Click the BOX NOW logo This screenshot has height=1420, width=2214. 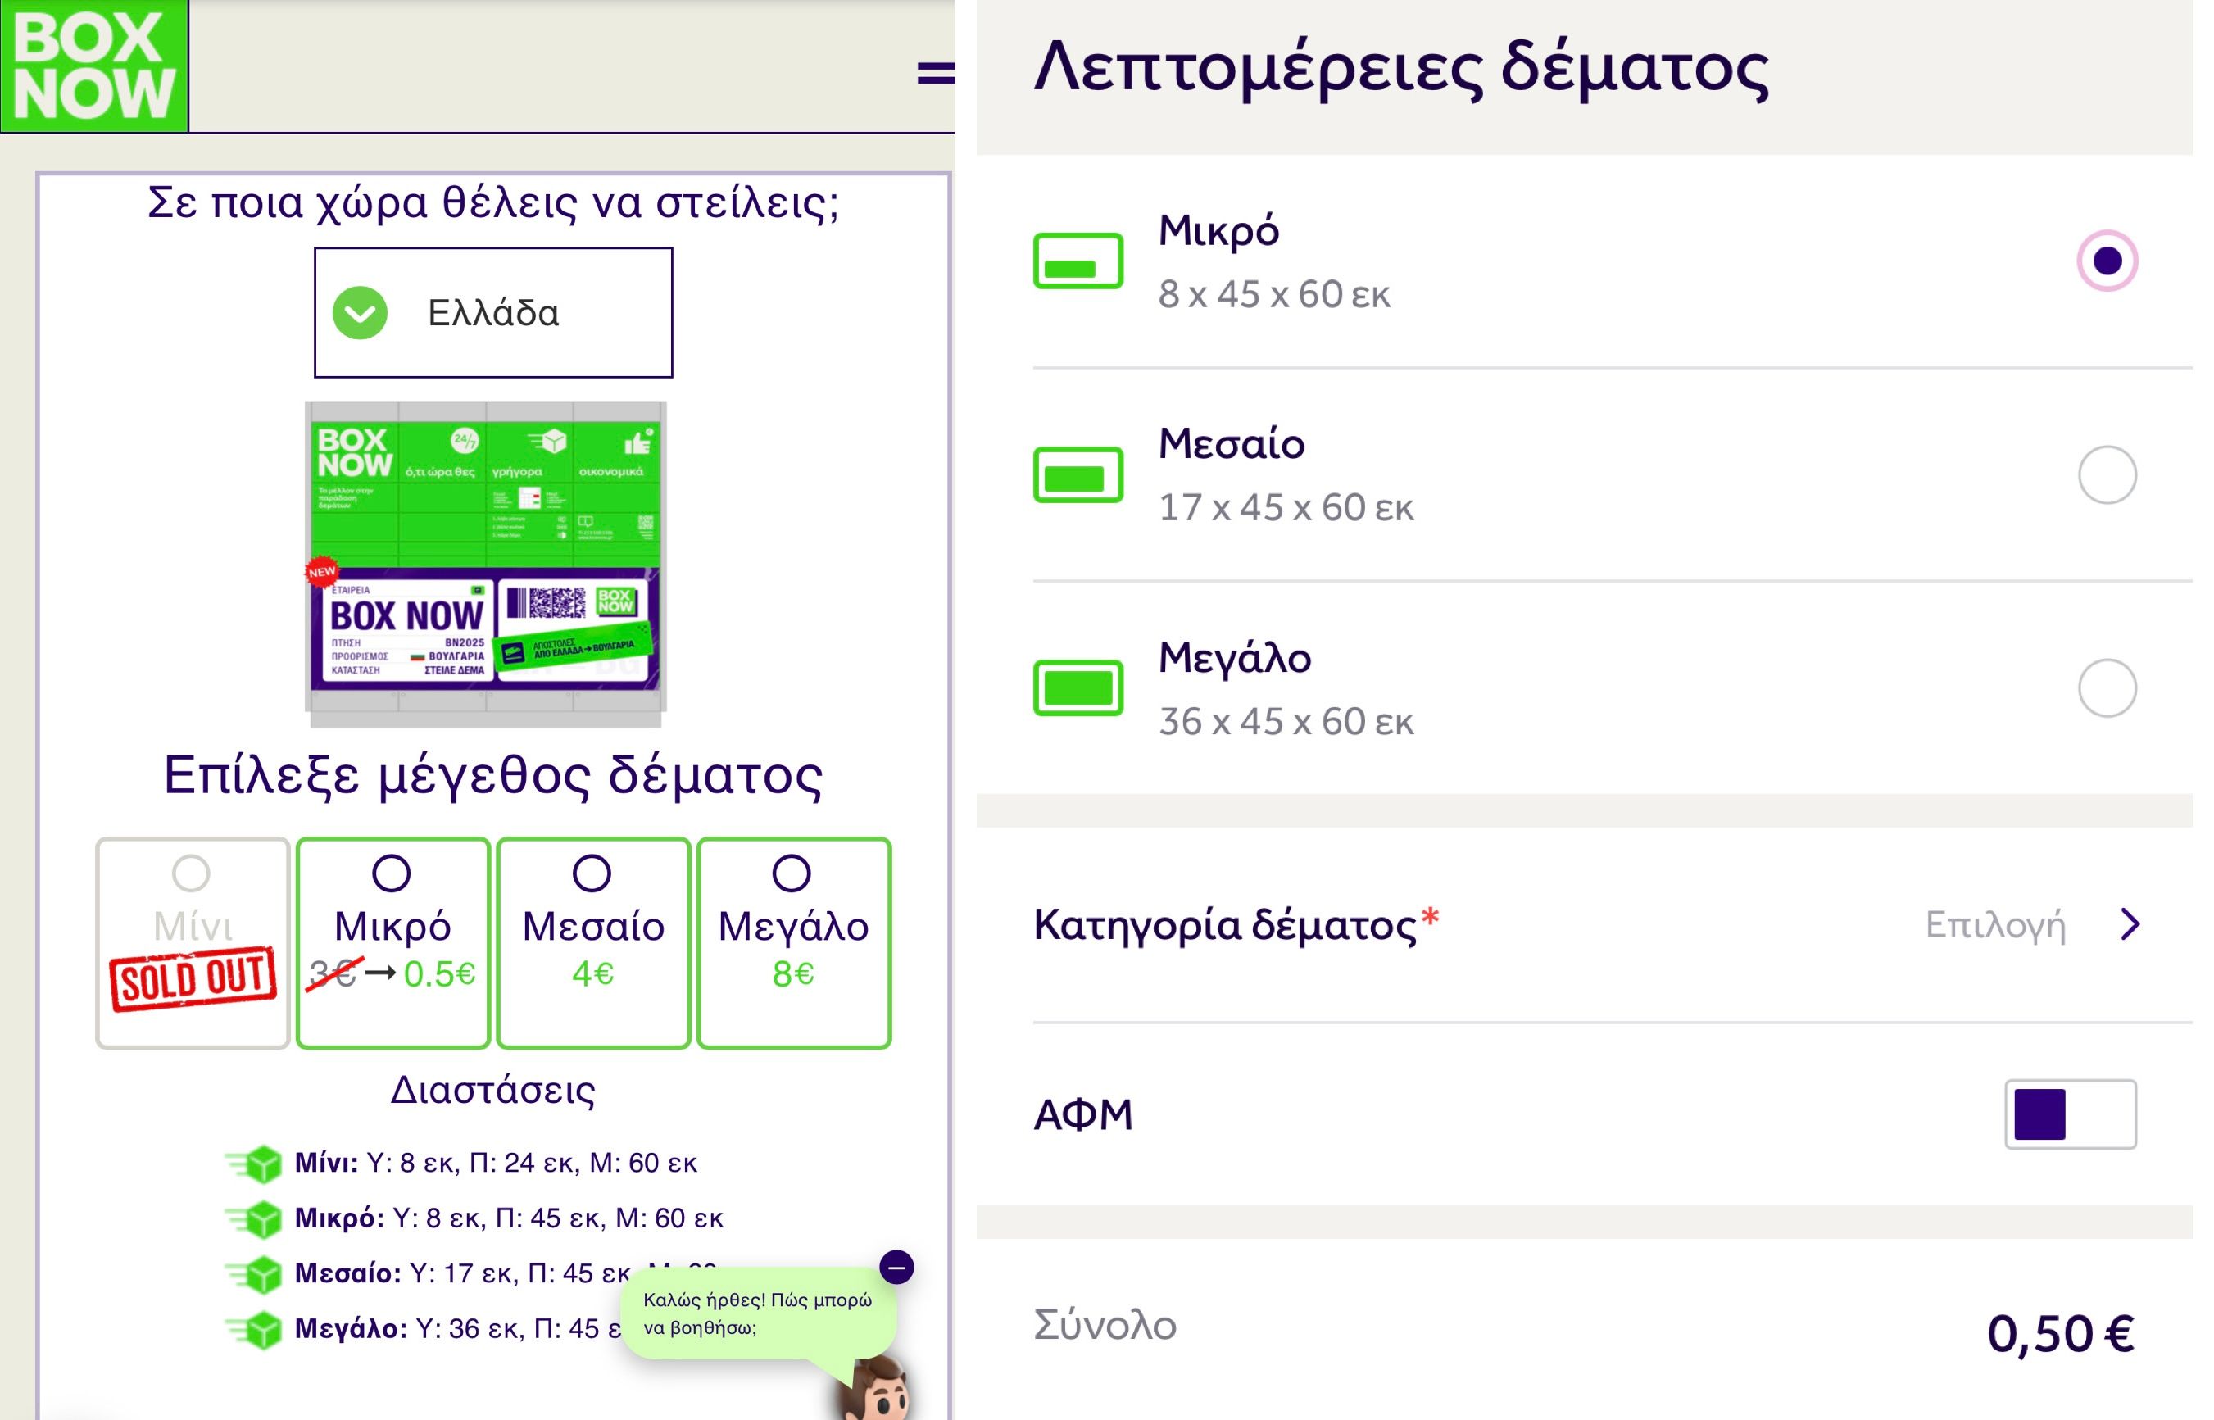tap(94, 66)
